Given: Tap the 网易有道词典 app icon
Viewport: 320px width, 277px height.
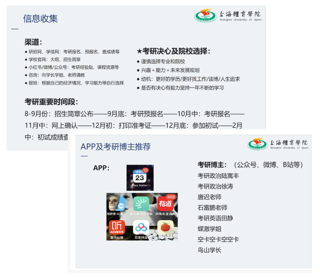Looking at the screenshot, I should click(x=165, y=204).
